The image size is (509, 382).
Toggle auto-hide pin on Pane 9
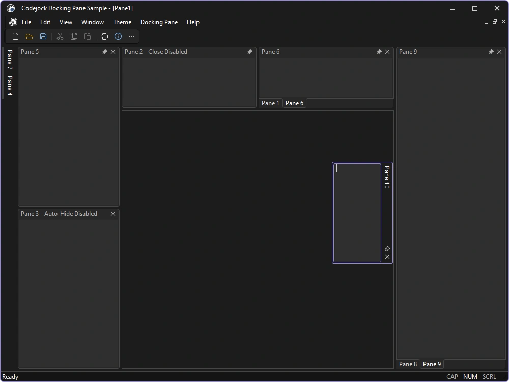(x=491, y=52)
